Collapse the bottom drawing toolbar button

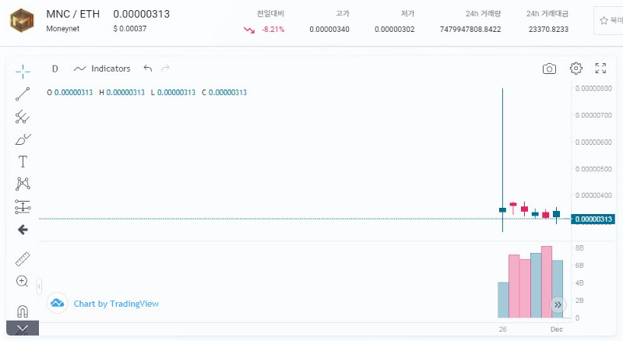pos(23,329)
